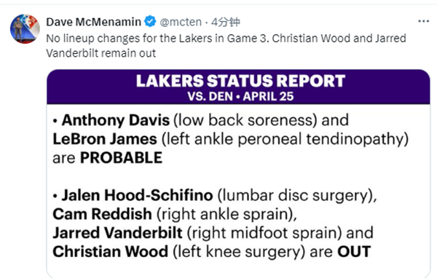This screenshot has height=278, width=437.
Task: Click the Jarred Vanderbilt name in image
Action: [117, 233]
